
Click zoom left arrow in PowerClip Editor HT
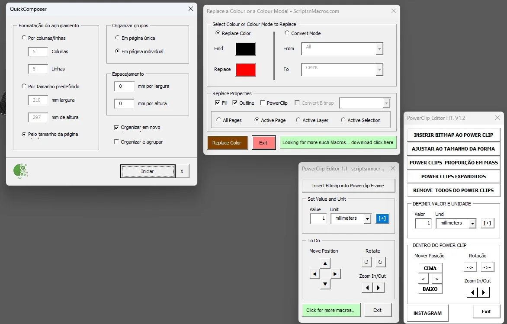point(472,292)
